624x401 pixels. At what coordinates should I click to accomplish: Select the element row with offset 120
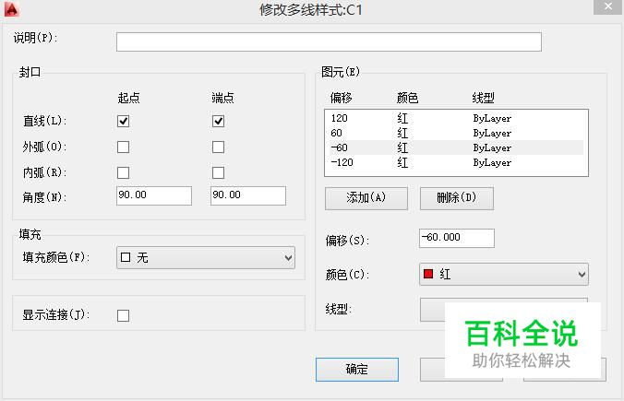(456, 118)
